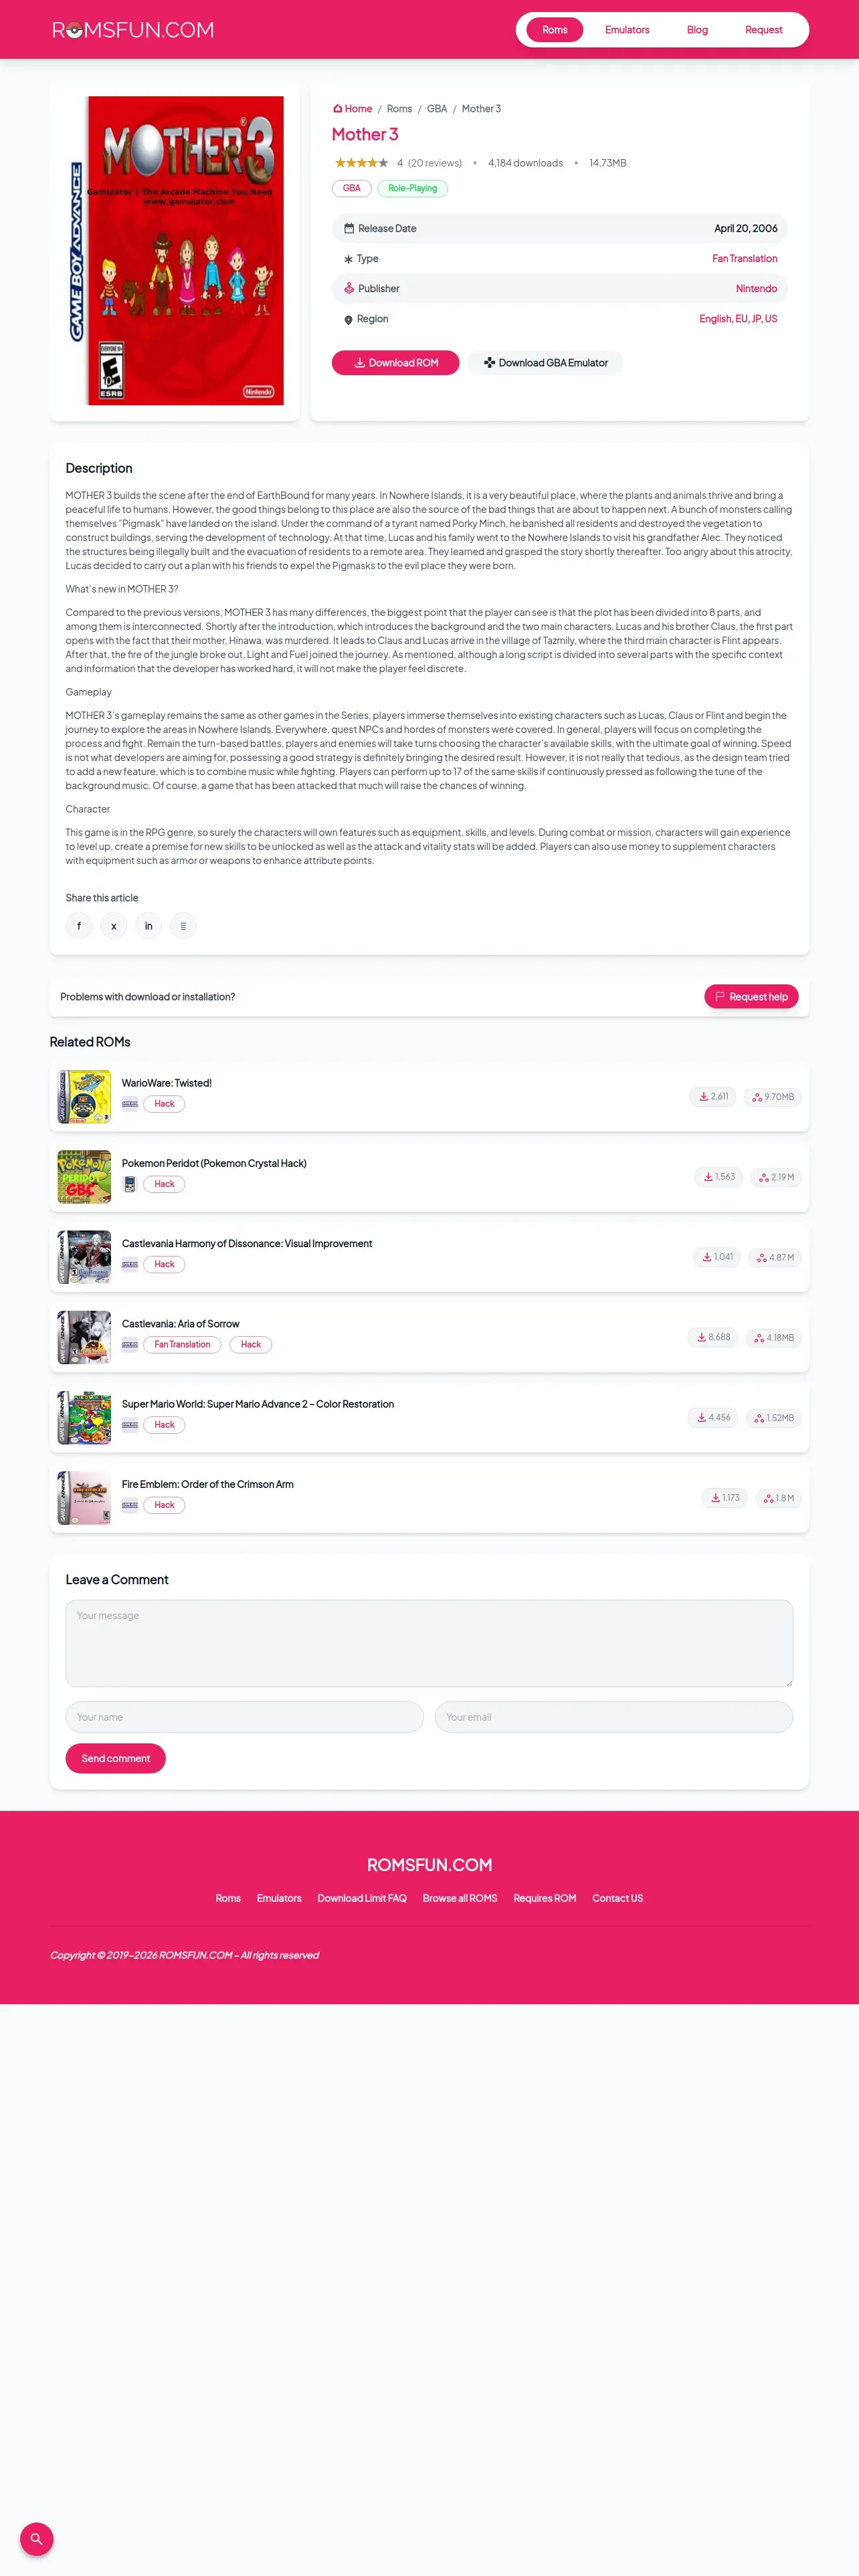
Task: Open the Emulators menu item
Action: click(627, 30)
